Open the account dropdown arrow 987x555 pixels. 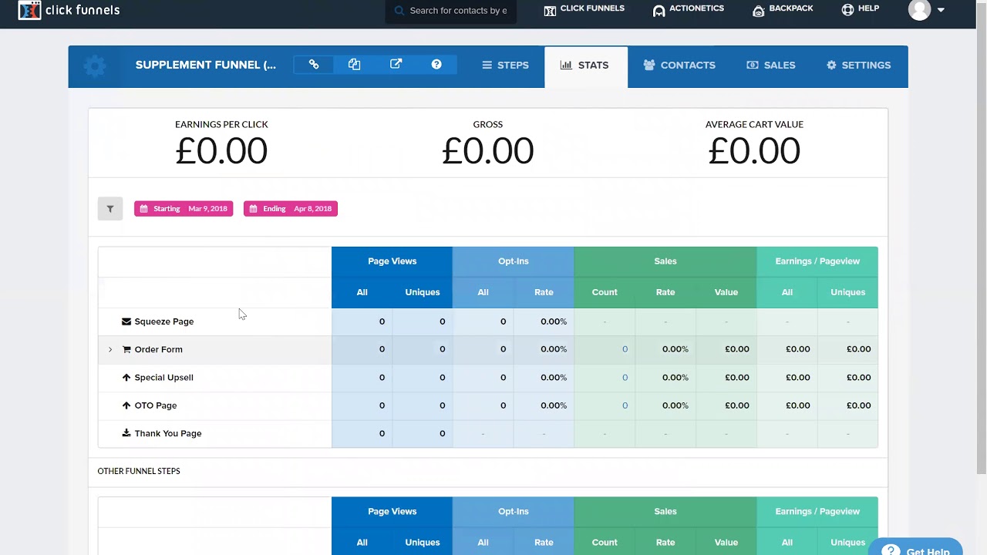(x=941, y=10)
